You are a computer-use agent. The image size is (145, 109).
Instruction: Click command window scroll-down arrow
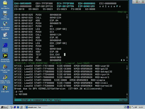tap(127, 94)
